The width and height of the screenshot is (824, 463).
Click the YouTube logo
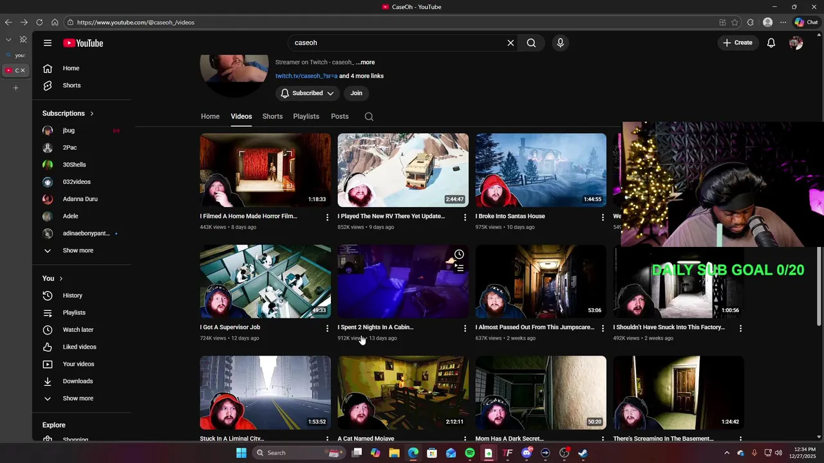[x=83, y=43]
